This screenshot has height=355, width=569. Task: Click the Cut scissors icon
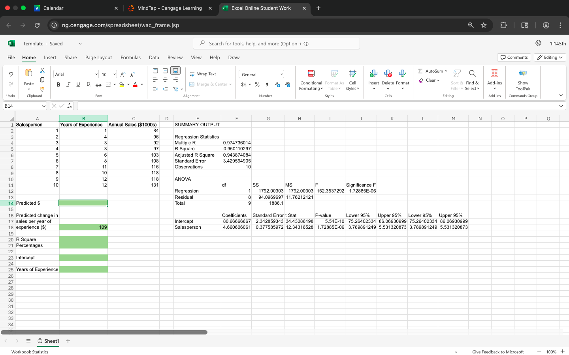tap(42, 71)
